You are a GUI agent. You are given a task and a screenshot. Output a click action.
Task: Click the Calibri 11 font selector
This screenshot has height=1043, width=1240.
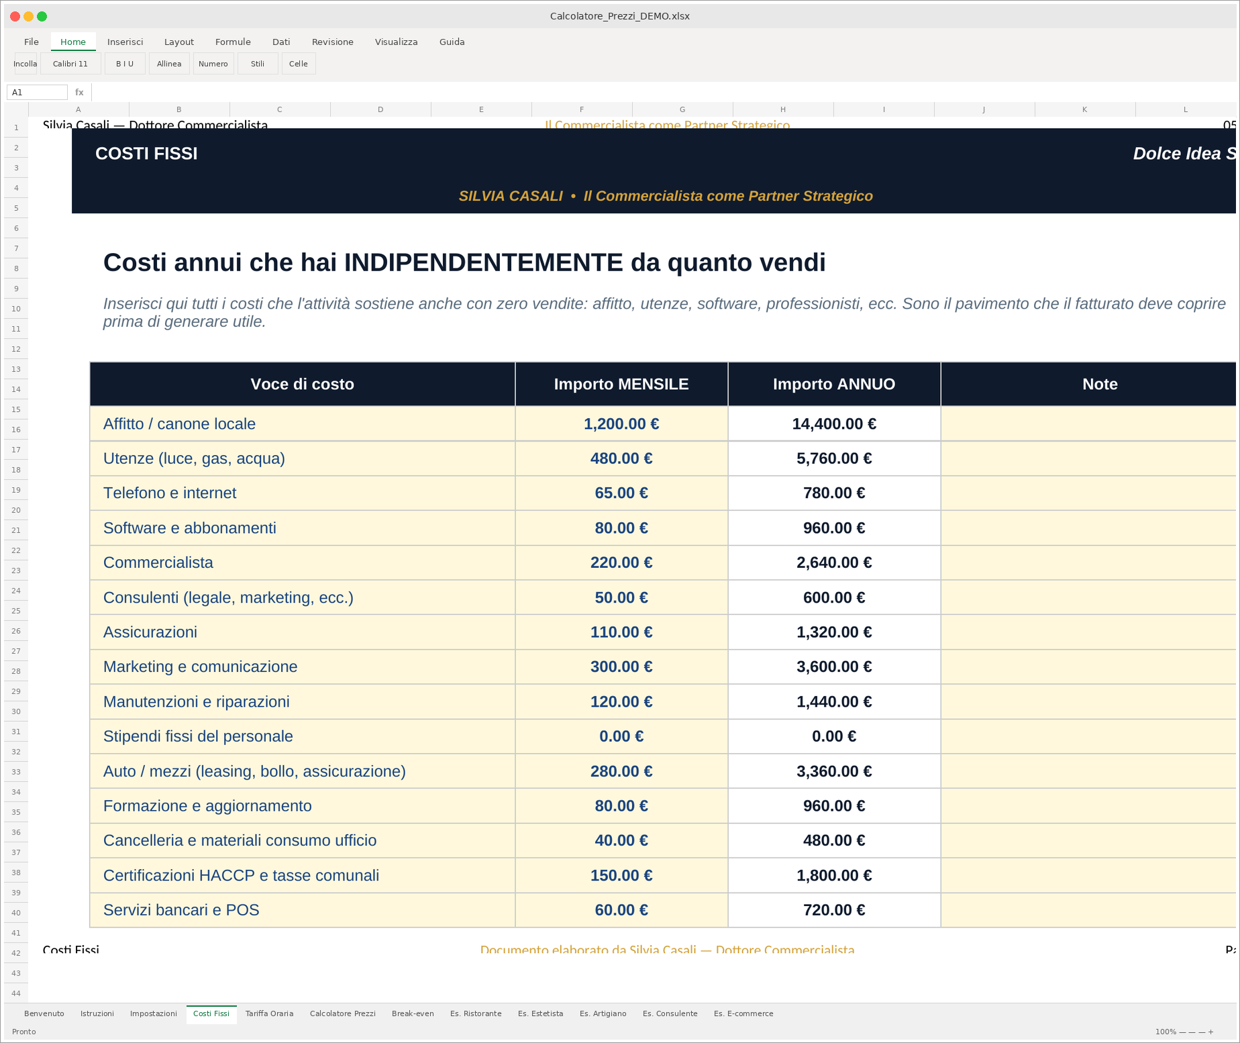(70, 64)
